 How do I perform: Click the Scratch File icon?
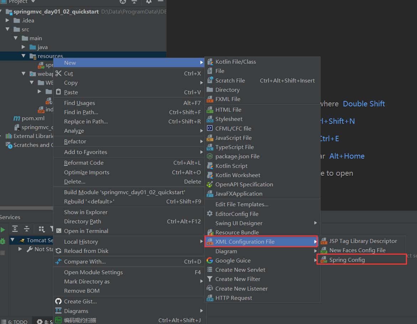point(210,80)
